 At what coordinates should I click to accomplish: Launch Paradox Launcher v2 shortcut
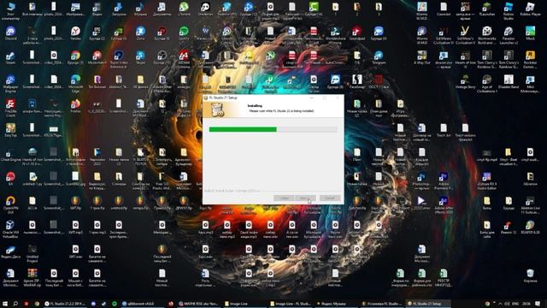[509, 35]
